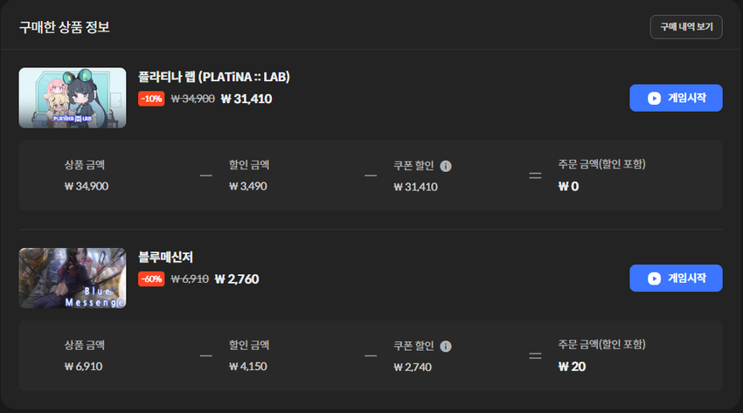This screenshot has width=743, height=413.
Task: Click the ₩0 final order amount
Action: point(568,186)
